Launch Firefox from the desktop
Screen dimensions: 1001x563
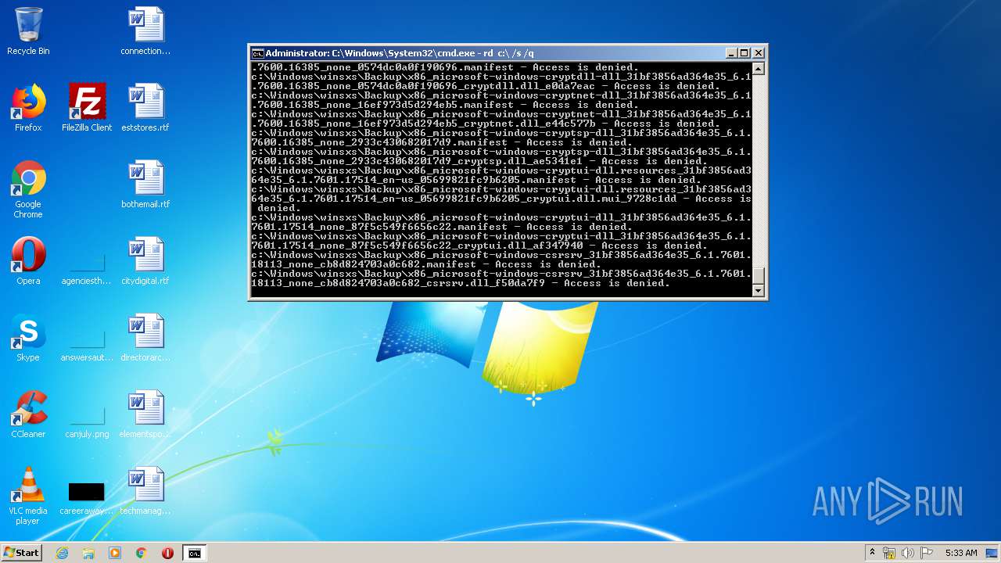pyautogui.click(x=28, y=108)
